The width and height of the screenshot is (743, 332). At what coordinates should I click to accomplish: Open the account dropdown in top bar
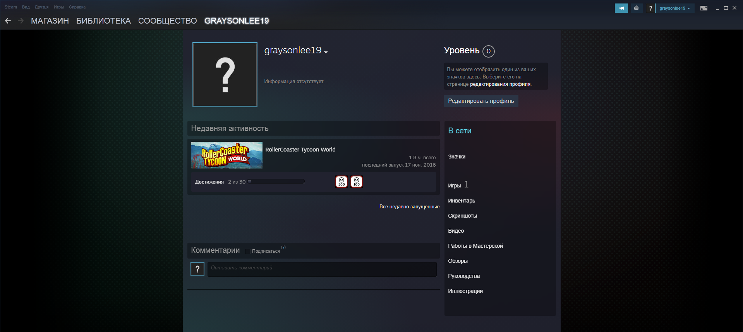pos(674,8)
